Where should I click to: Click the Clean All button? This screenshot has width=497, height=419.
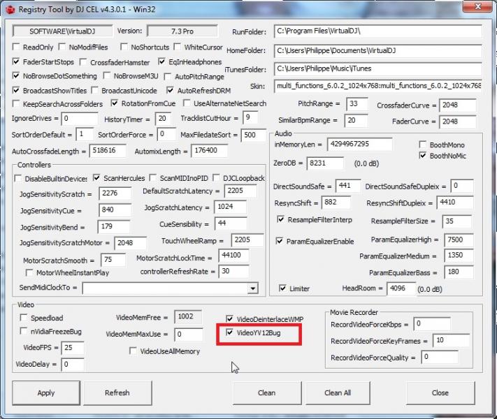(x=338, y=392)
